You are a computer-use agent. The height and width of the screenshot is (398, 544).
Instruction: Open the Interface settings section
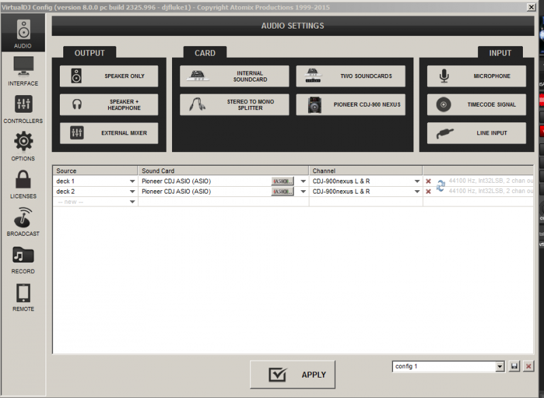pyautogui.click(x=23, y=71)
